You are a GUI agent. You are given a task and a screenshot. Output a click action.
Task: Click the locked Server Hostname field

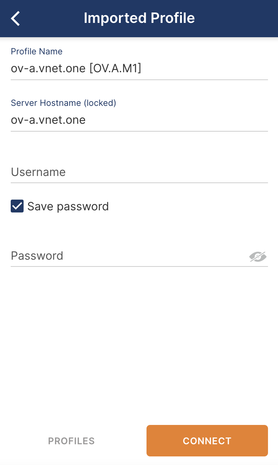click(139, 120)
